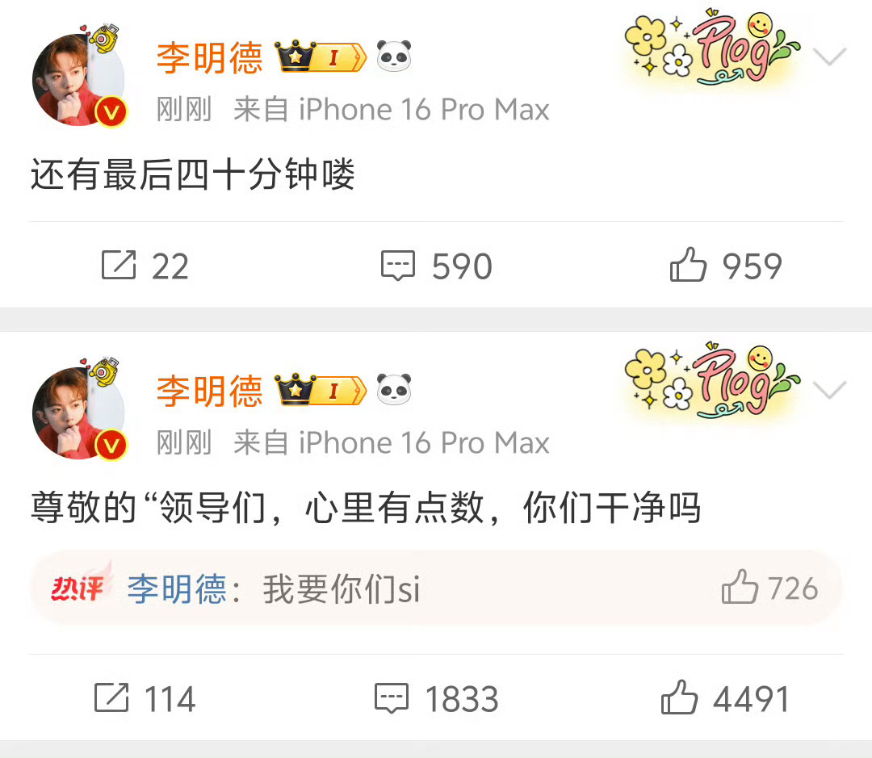Like the second post with 4491 likes
The image size is (872, 758).
(x=679, y=697)
